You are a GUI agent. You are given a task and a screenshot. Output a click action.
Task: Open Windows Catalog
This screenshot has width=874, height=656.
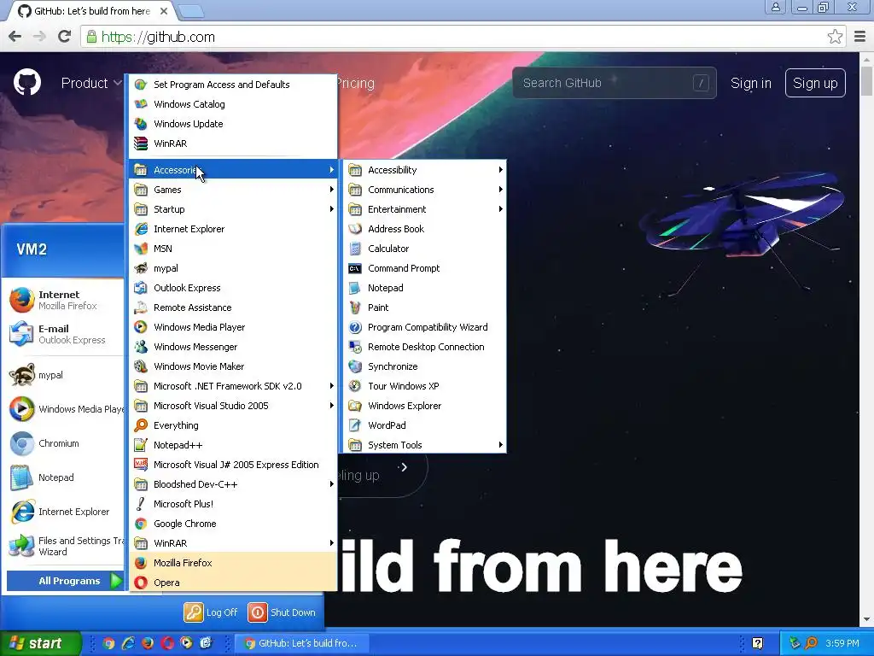pos(233,104)
